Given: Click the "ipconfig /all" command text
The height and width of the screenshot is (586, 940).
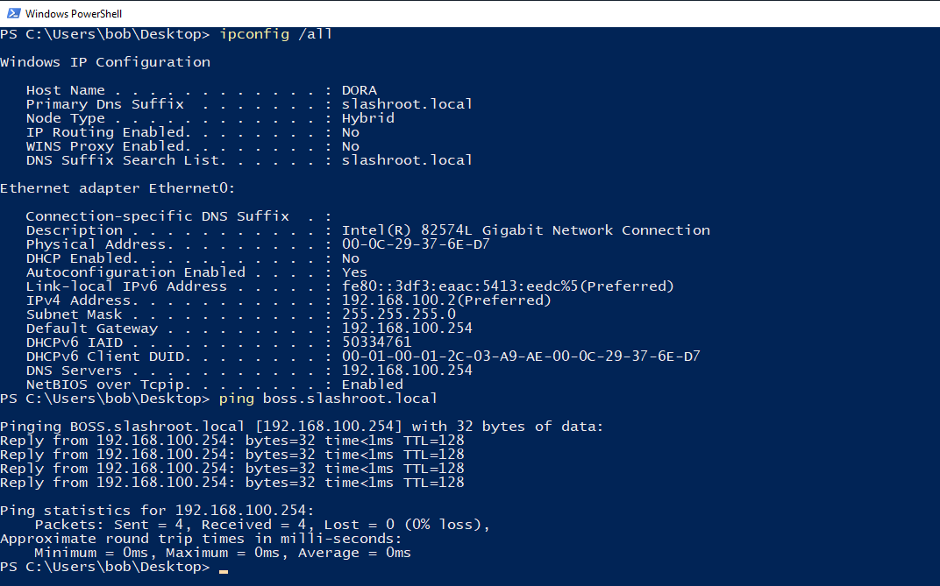Looking at the screenshot, I should click(x=275, y=34).
